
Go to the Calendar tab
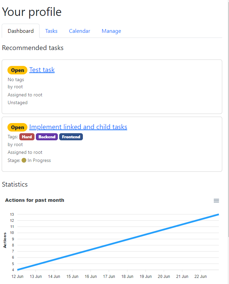pos(79,31)
